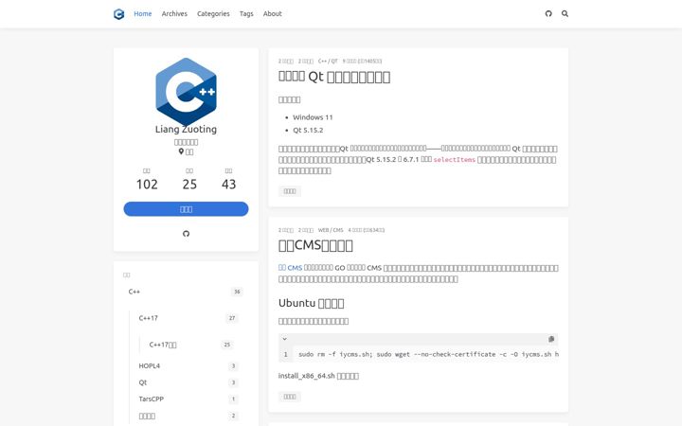The width and height of the screenshot is (682, 426).
Task: Click the Liang Zuoting author name
Action: [187, 129]
